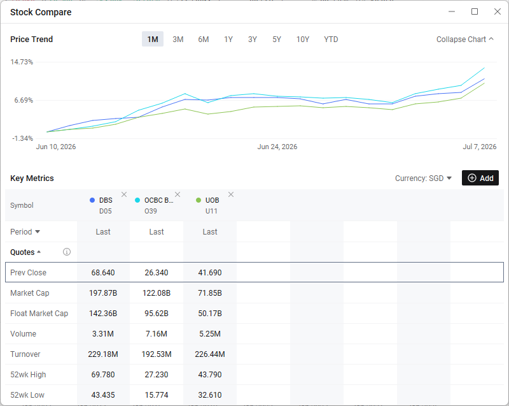509x406 pixels.
Task: Click DBS 52wk High 69.780
Action: pos(103,375)
